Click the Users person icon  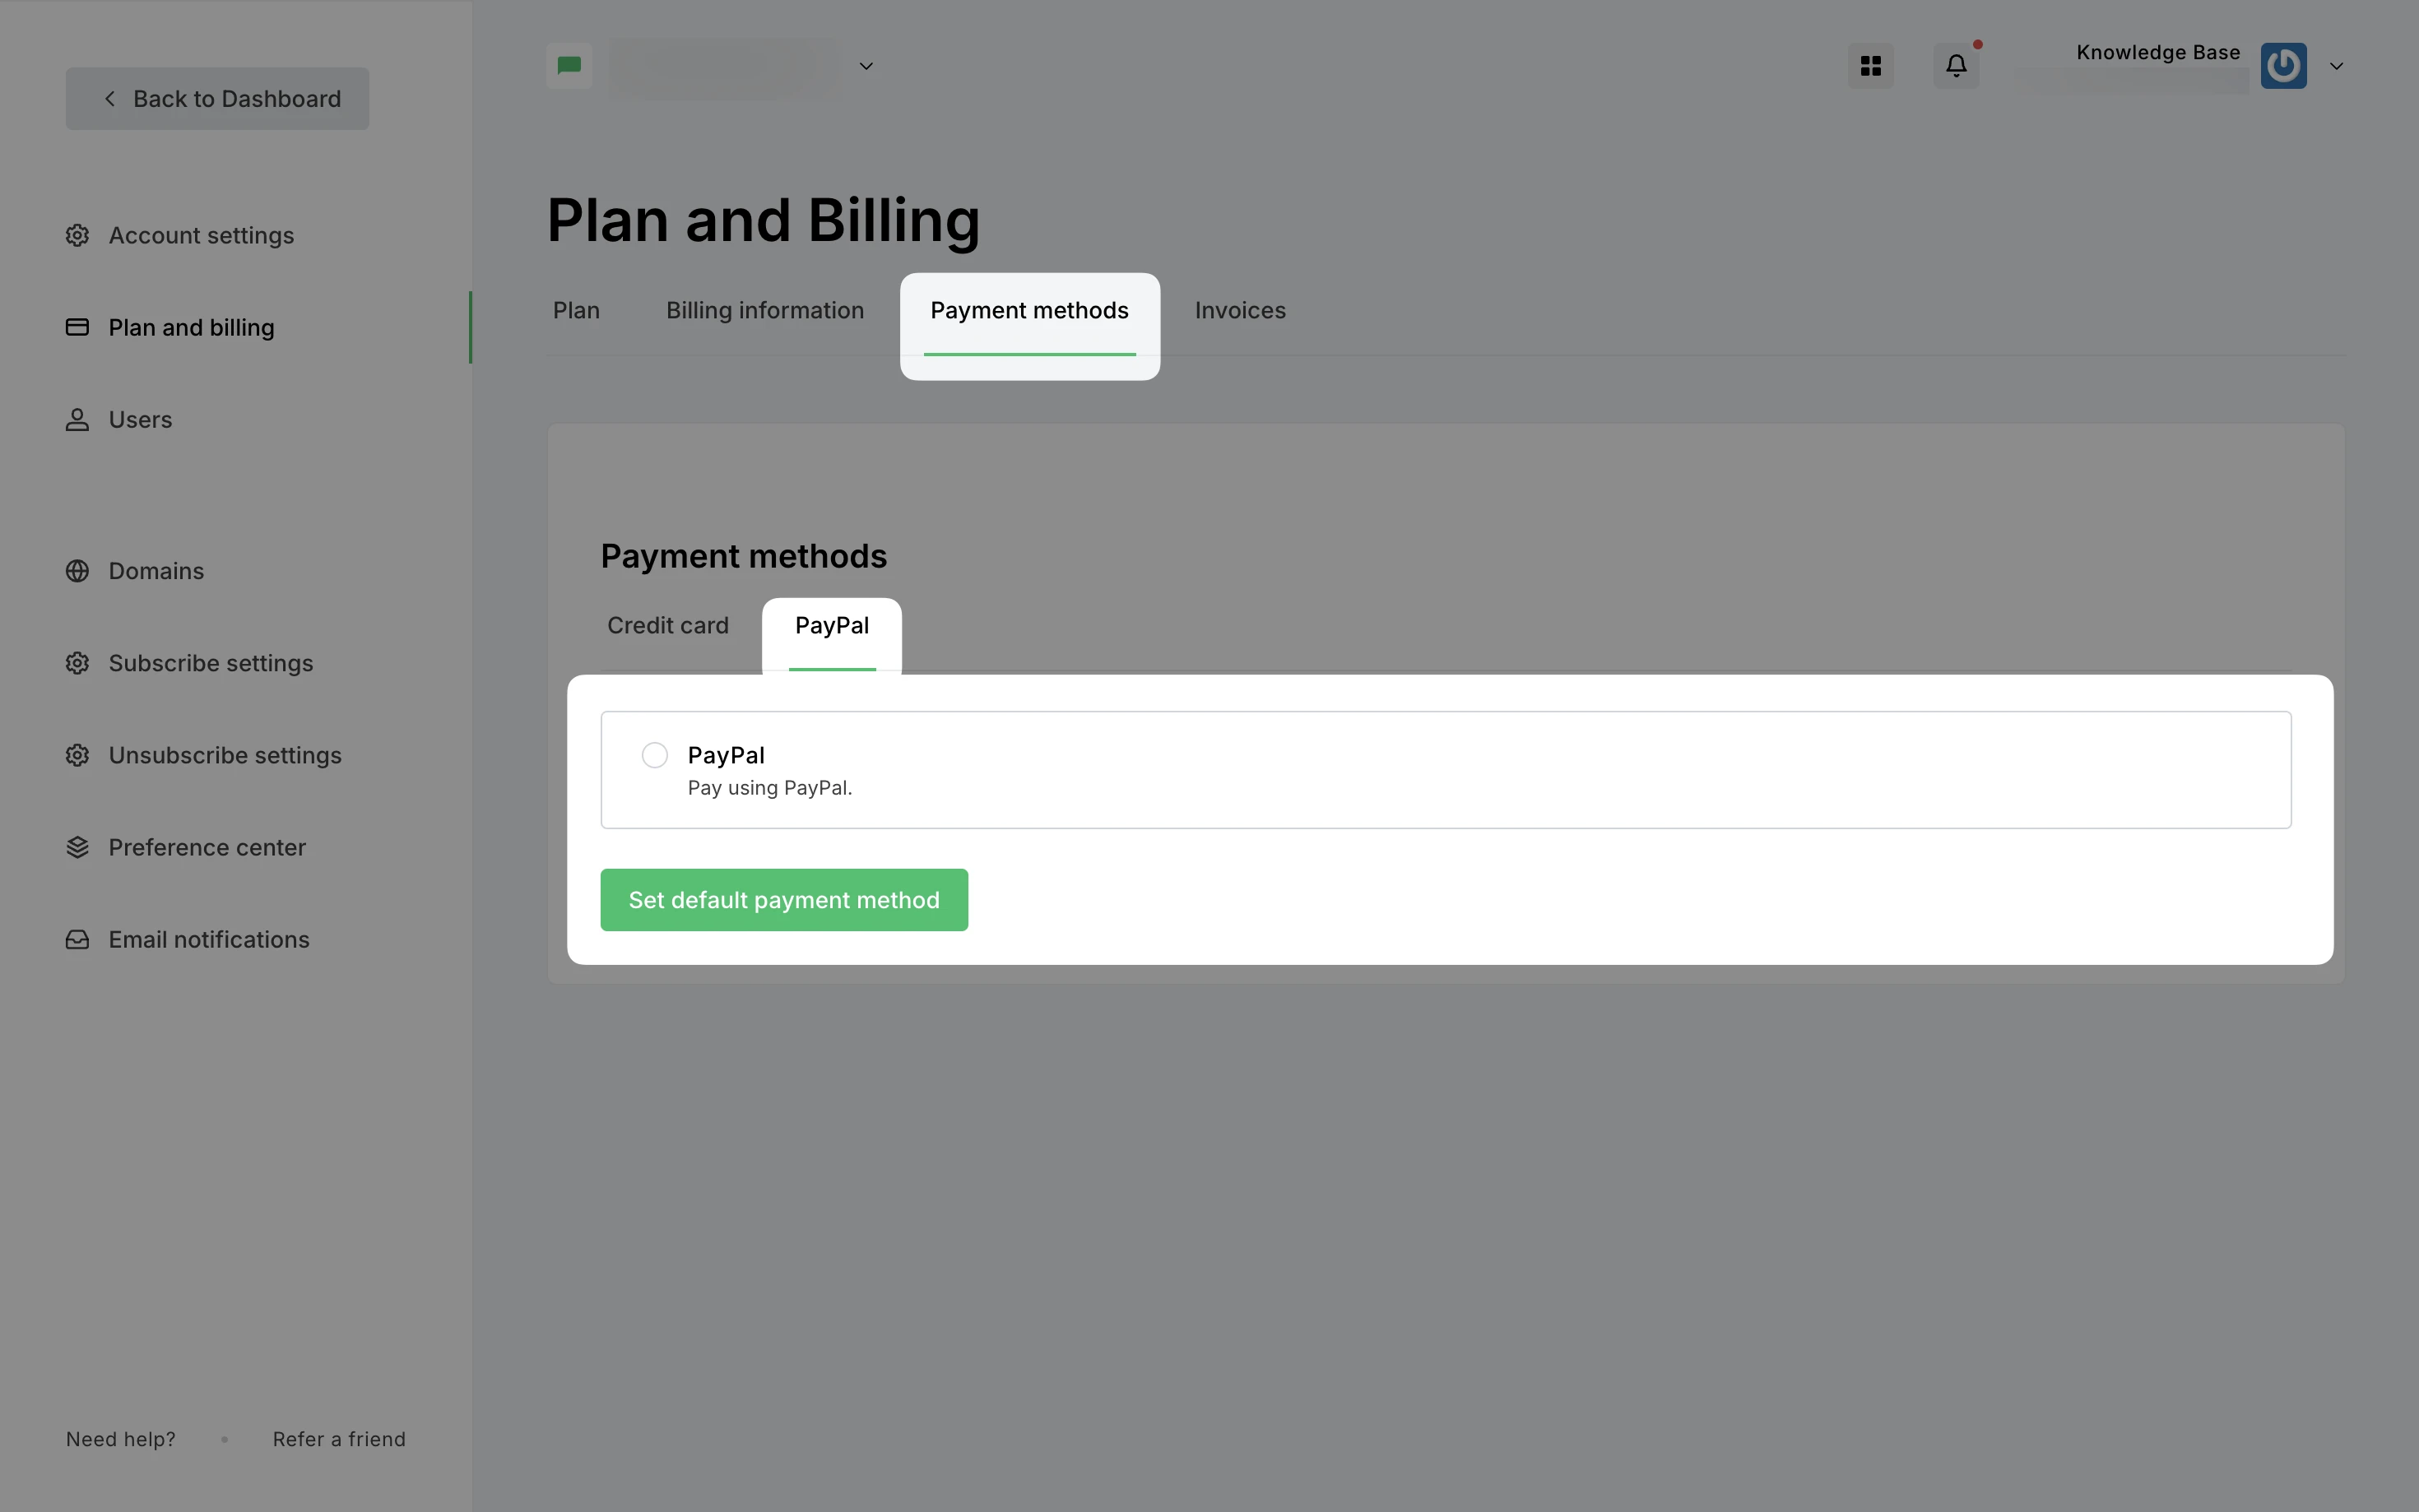[77, 419]
